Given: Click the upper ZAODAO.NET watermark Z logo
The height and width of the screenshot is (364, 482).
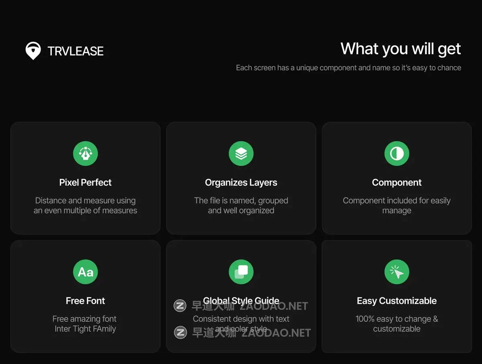Looking at the screenshot, I should (180, 306).
